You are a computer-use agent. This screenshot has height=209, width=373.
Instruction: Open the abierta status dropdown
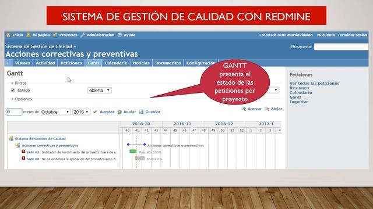click(100, 91)
